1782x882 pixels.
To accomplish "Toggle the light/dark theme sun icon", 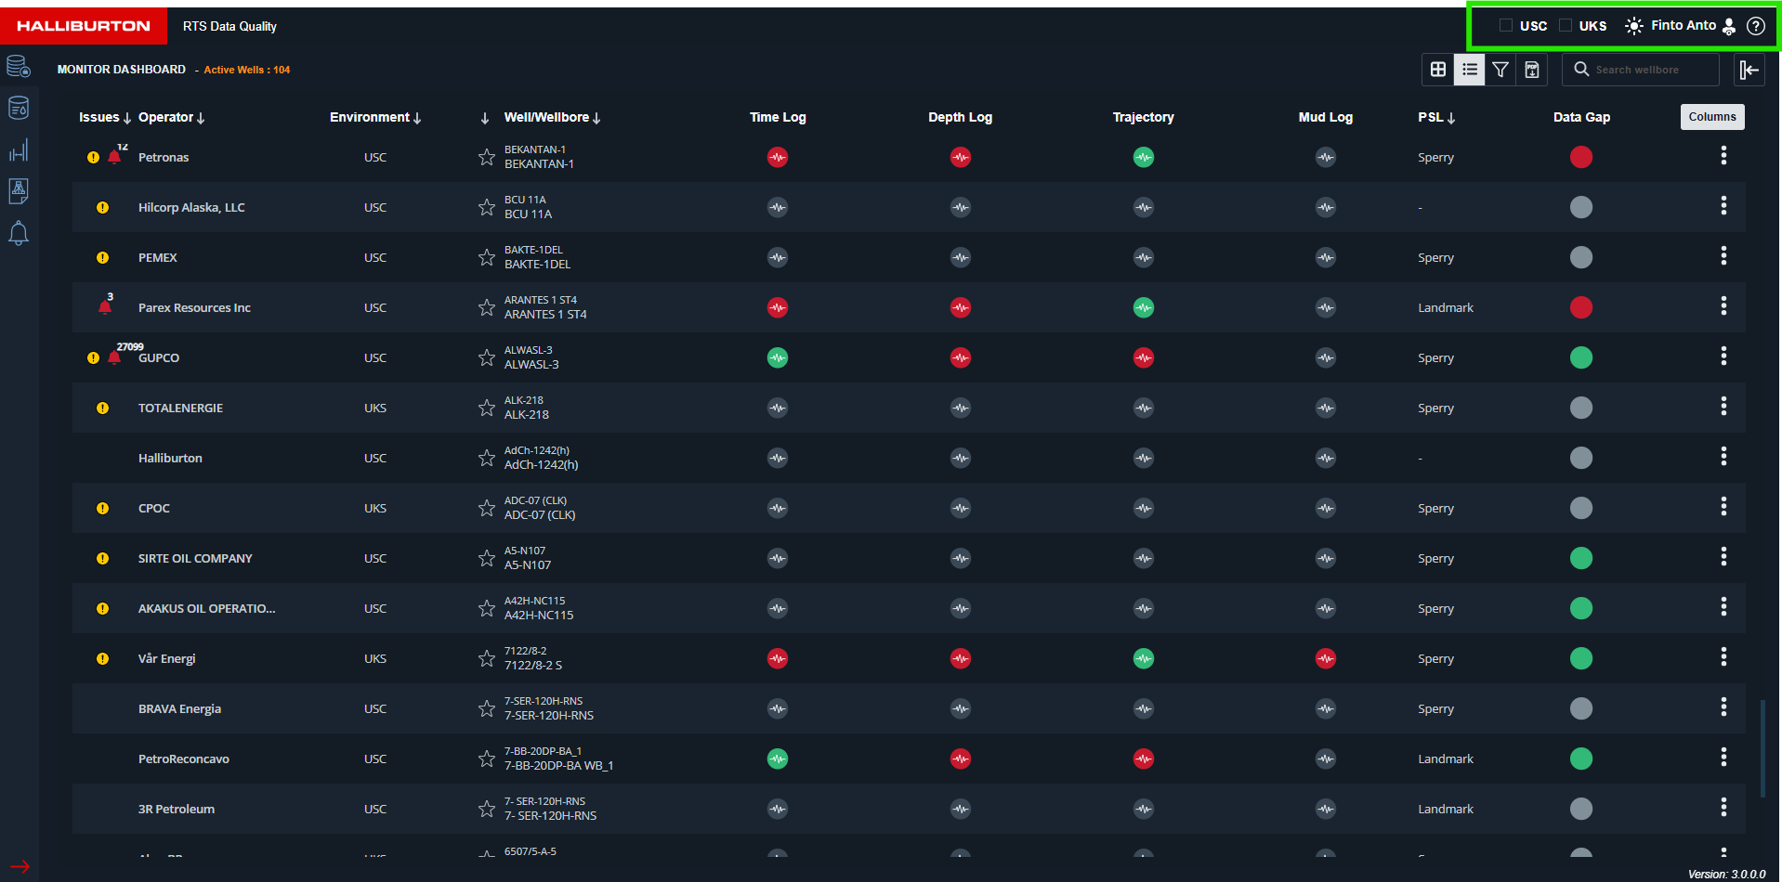I will pyautogui.click(x=1633, y=26).
